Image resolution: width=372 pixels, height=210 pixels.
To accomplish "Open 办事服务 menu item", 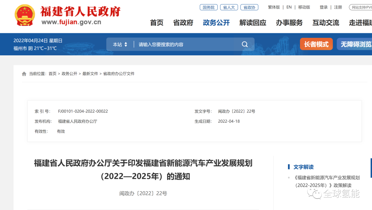I will [x=289, y=23].
